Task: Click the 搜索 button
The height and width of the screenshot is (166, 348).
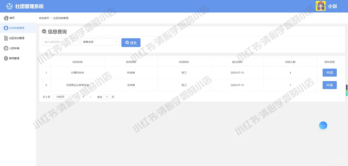Action: pos(131,43)
